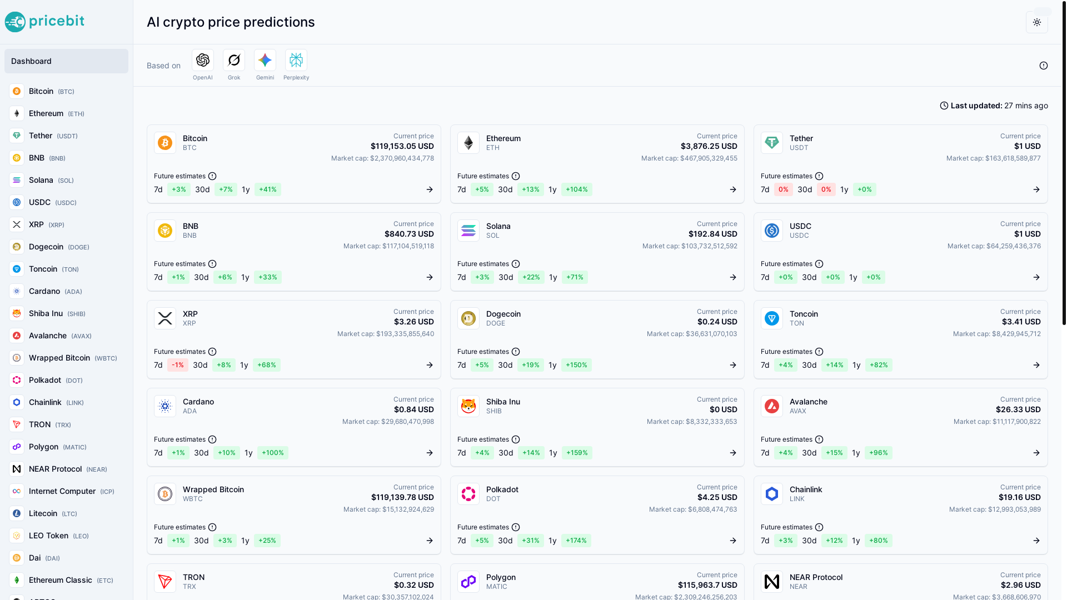Screen dimensions: 1067x600
Task: Toggle the light/dark theme button
Action: click(1036, 22)
